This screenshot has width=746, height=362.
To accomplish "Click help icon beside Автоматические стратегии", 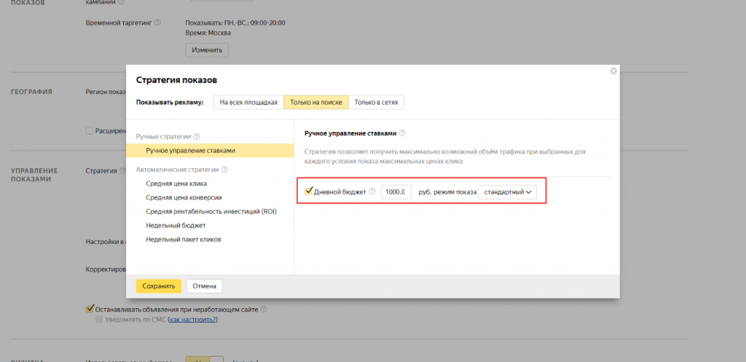I will pyautogui.click(x=224, y=170).
